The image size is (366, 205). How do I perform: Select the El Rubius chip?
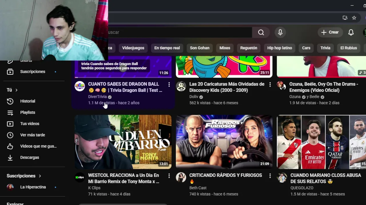click(x=349, y=48)
